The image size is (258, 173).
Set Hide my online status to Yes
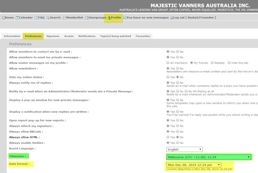pyautogui.click(x=168, y=77)
